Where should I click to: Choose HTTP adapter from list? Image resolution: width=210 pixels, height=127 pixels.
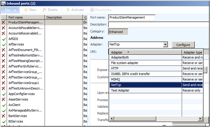click(x=145, y=68)
